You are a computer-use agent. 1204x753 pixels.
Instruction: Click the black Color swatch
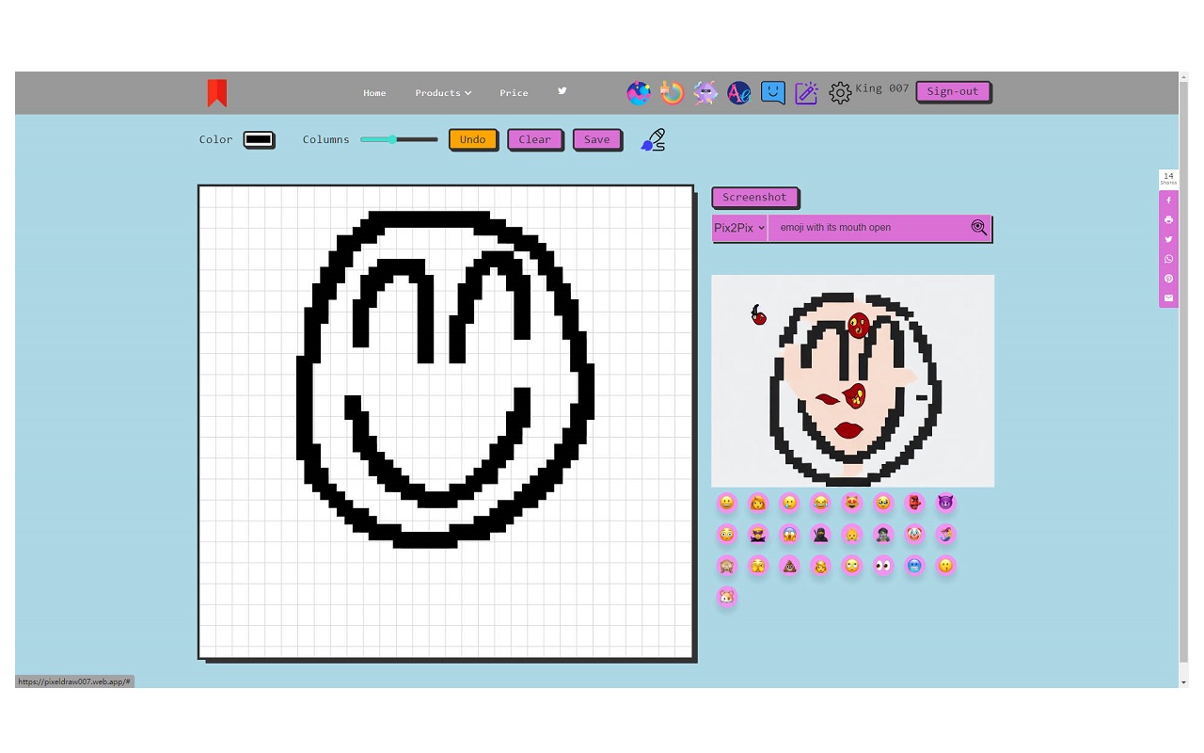pyautogui.click(x=260, y=138)
